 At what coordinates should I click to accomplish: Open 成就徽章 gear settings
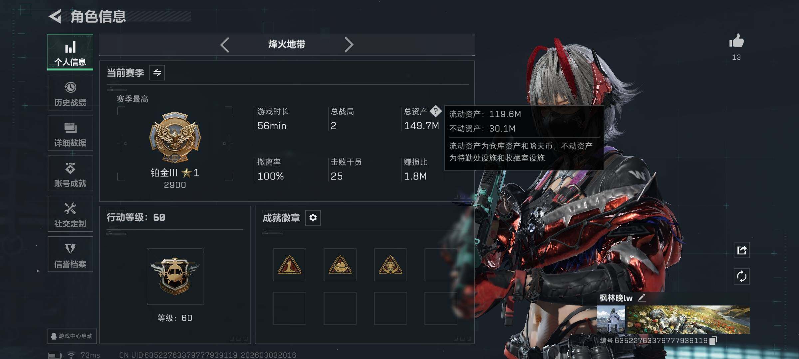(313, 218)
